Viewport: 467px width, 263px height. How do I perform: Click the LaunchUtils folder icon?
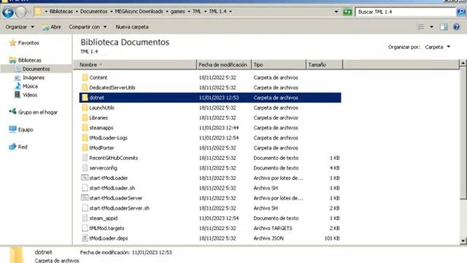pyautogui.click(x=85, y=107)
